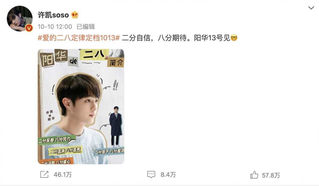Click the crown membership icon
The image size is (319, 186).
coord(75,15)
